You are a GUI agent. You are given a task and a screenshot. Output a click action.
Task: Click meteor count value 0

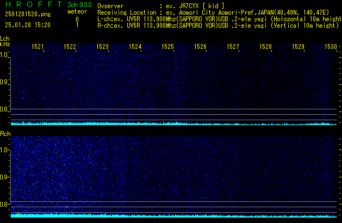click(77, 20)
